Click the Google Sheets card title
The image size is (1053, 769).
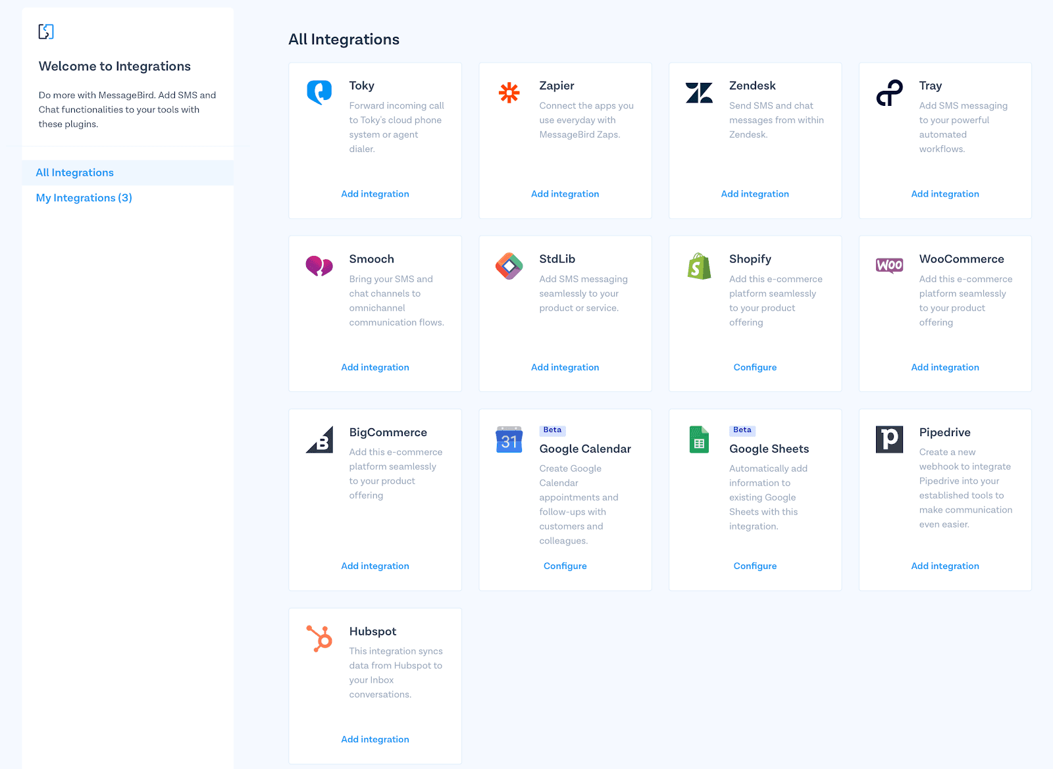tap(769, 449)
